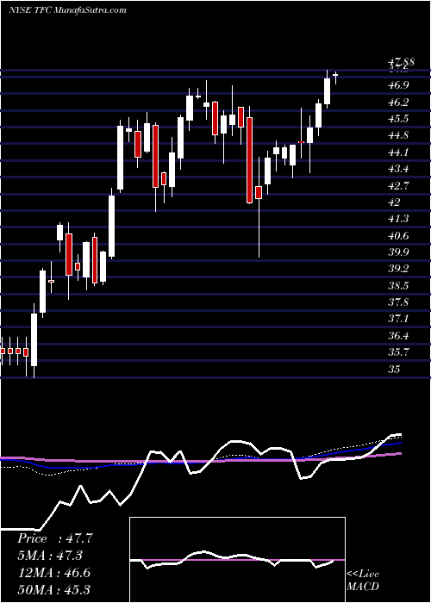Click the 38.5 price axis label
This screenshot has width=431, height=603.
(x=399, y=286)
